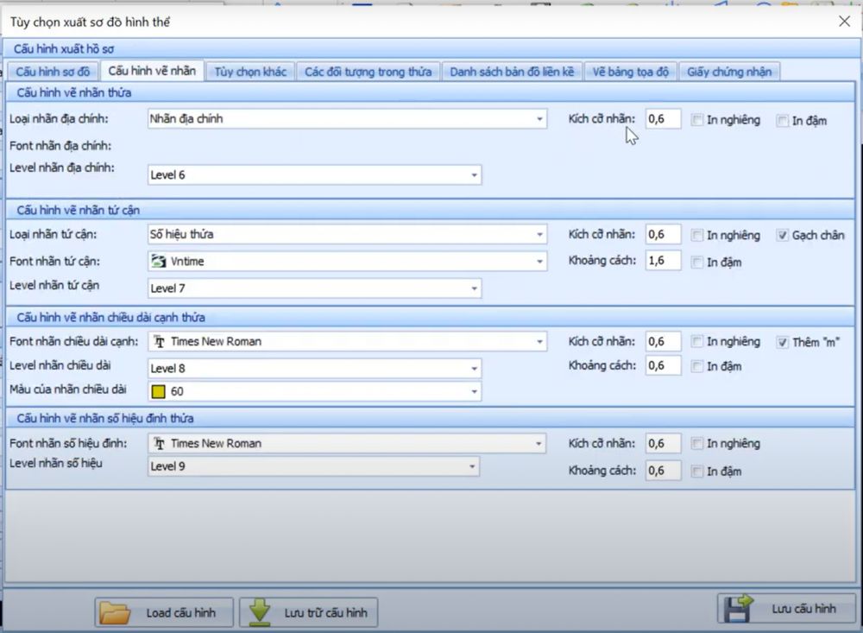Click the folder icon on Load cấu hình

(x=115, y=612)
